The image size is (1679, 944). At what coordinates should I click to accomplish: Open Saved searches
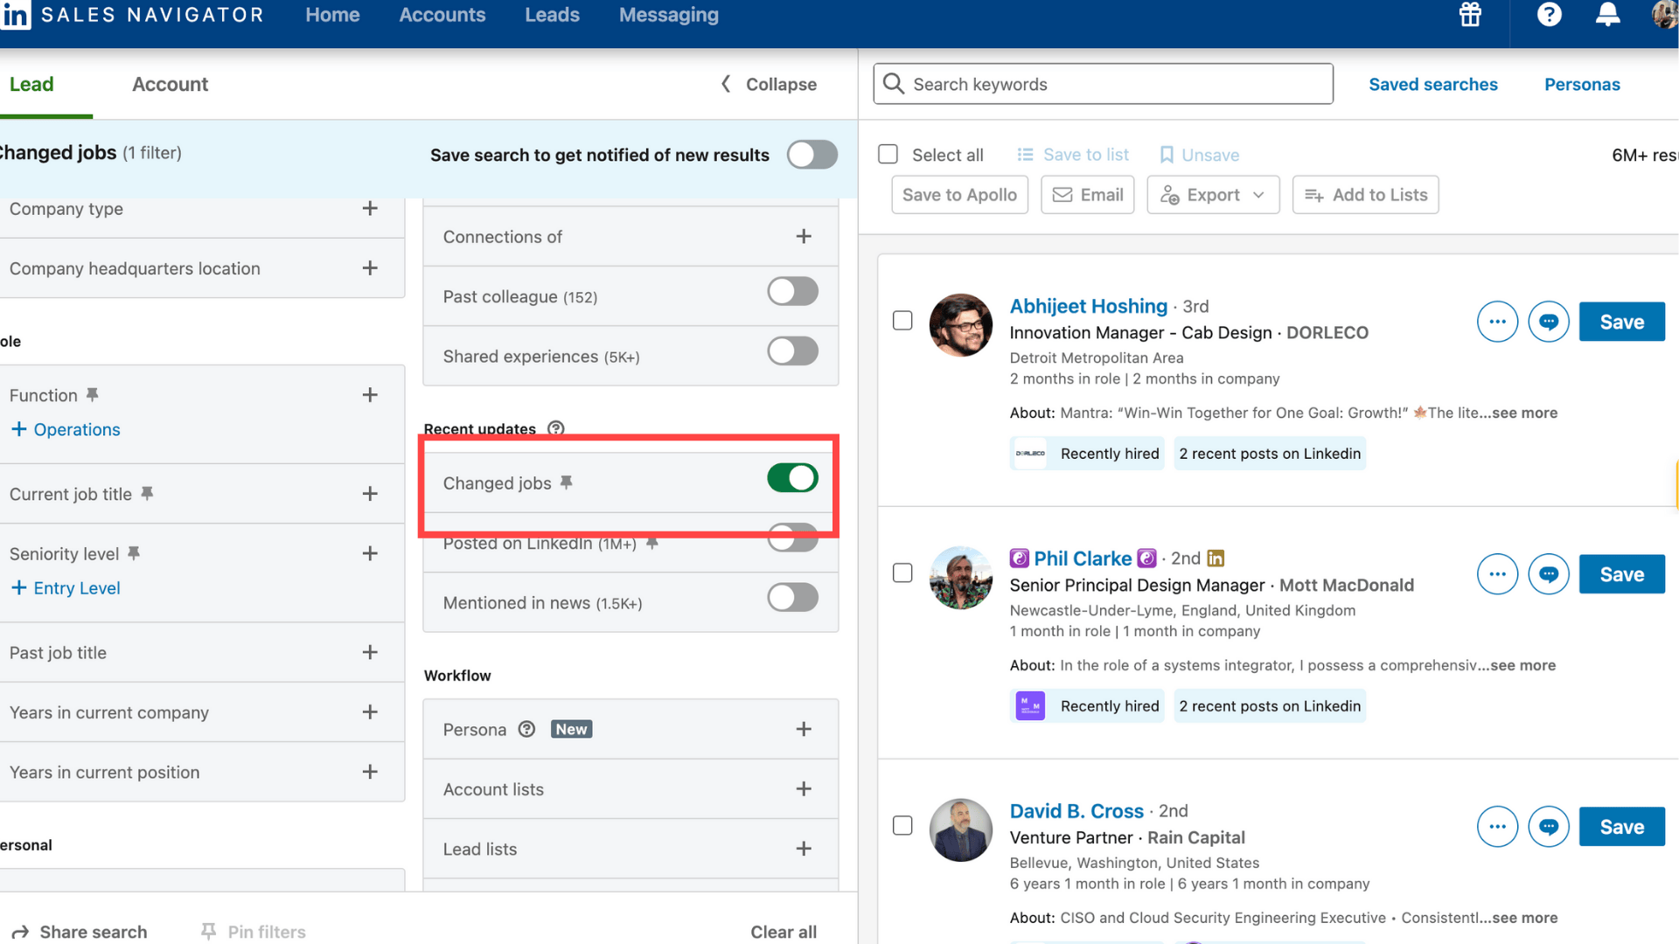pos(1433,84)
